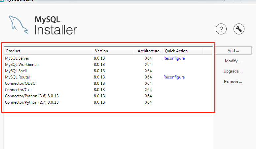Select the MySQL Workbench row
Viewport: 256px width, 149px height.
108,65
